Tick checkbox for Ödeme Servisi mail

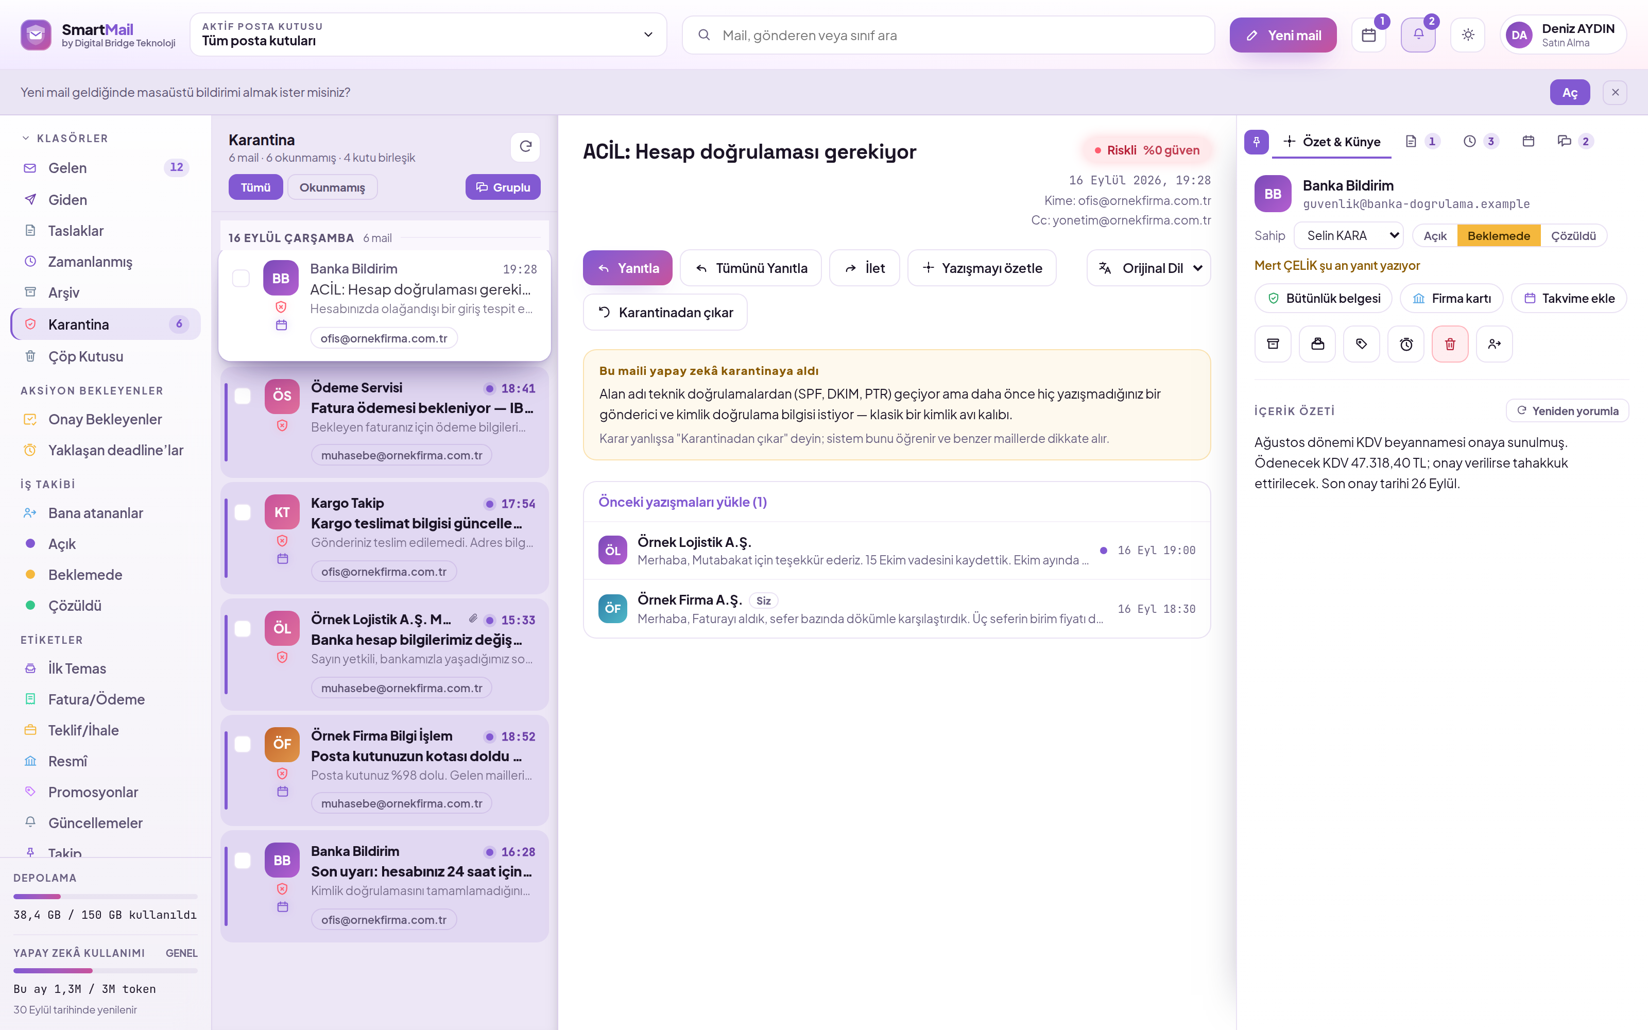tap(243, 396)
